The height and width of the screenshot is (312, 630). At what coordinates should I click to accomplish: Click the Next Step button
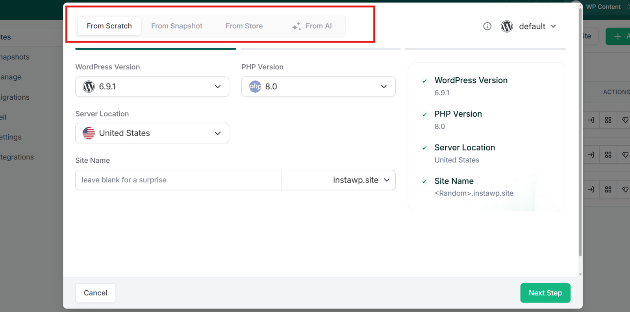545,293
